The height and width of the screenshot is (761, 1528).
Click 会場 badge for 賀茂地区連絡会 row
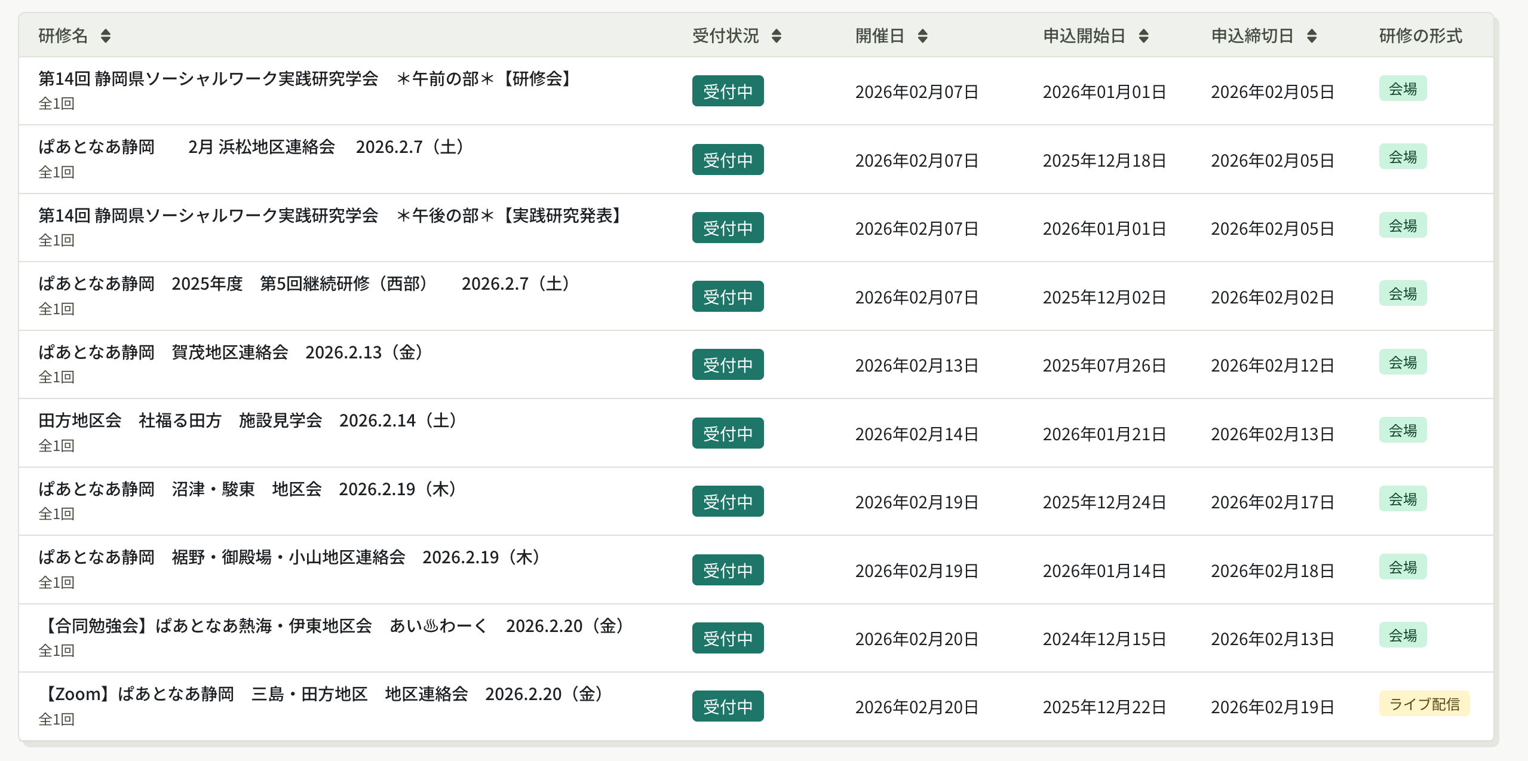pyautogui.click(x=1402, y=362)
